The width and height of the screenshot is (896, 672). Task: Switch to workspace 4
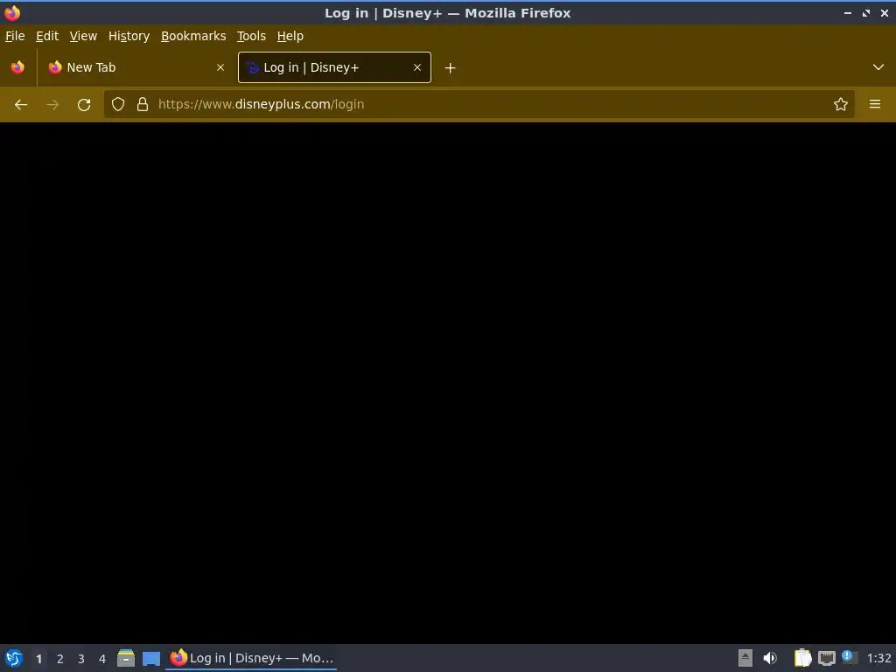[102, 659]
